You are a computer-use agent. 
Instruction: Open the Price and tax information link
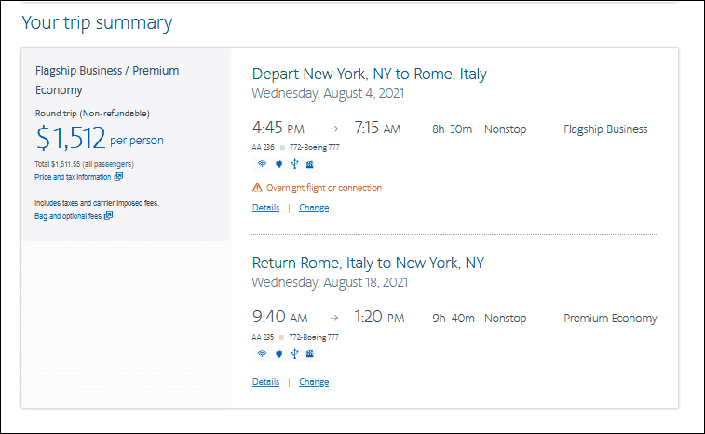click(x=73, y=176)
